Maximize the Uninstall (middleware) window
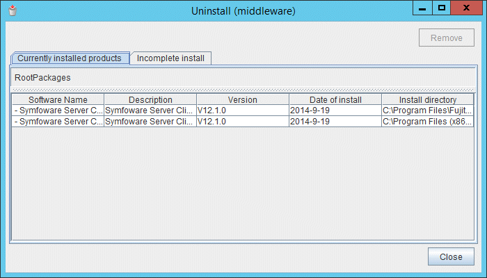The image size is (487, 278). [442, 8]
